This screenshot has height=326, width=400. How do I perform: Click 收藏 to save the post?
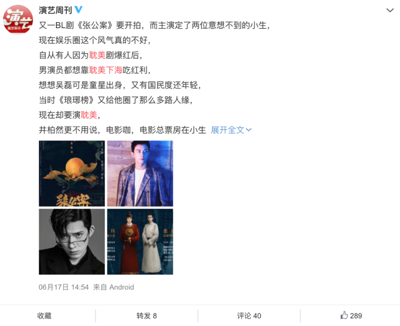click(x=44, y=316)
